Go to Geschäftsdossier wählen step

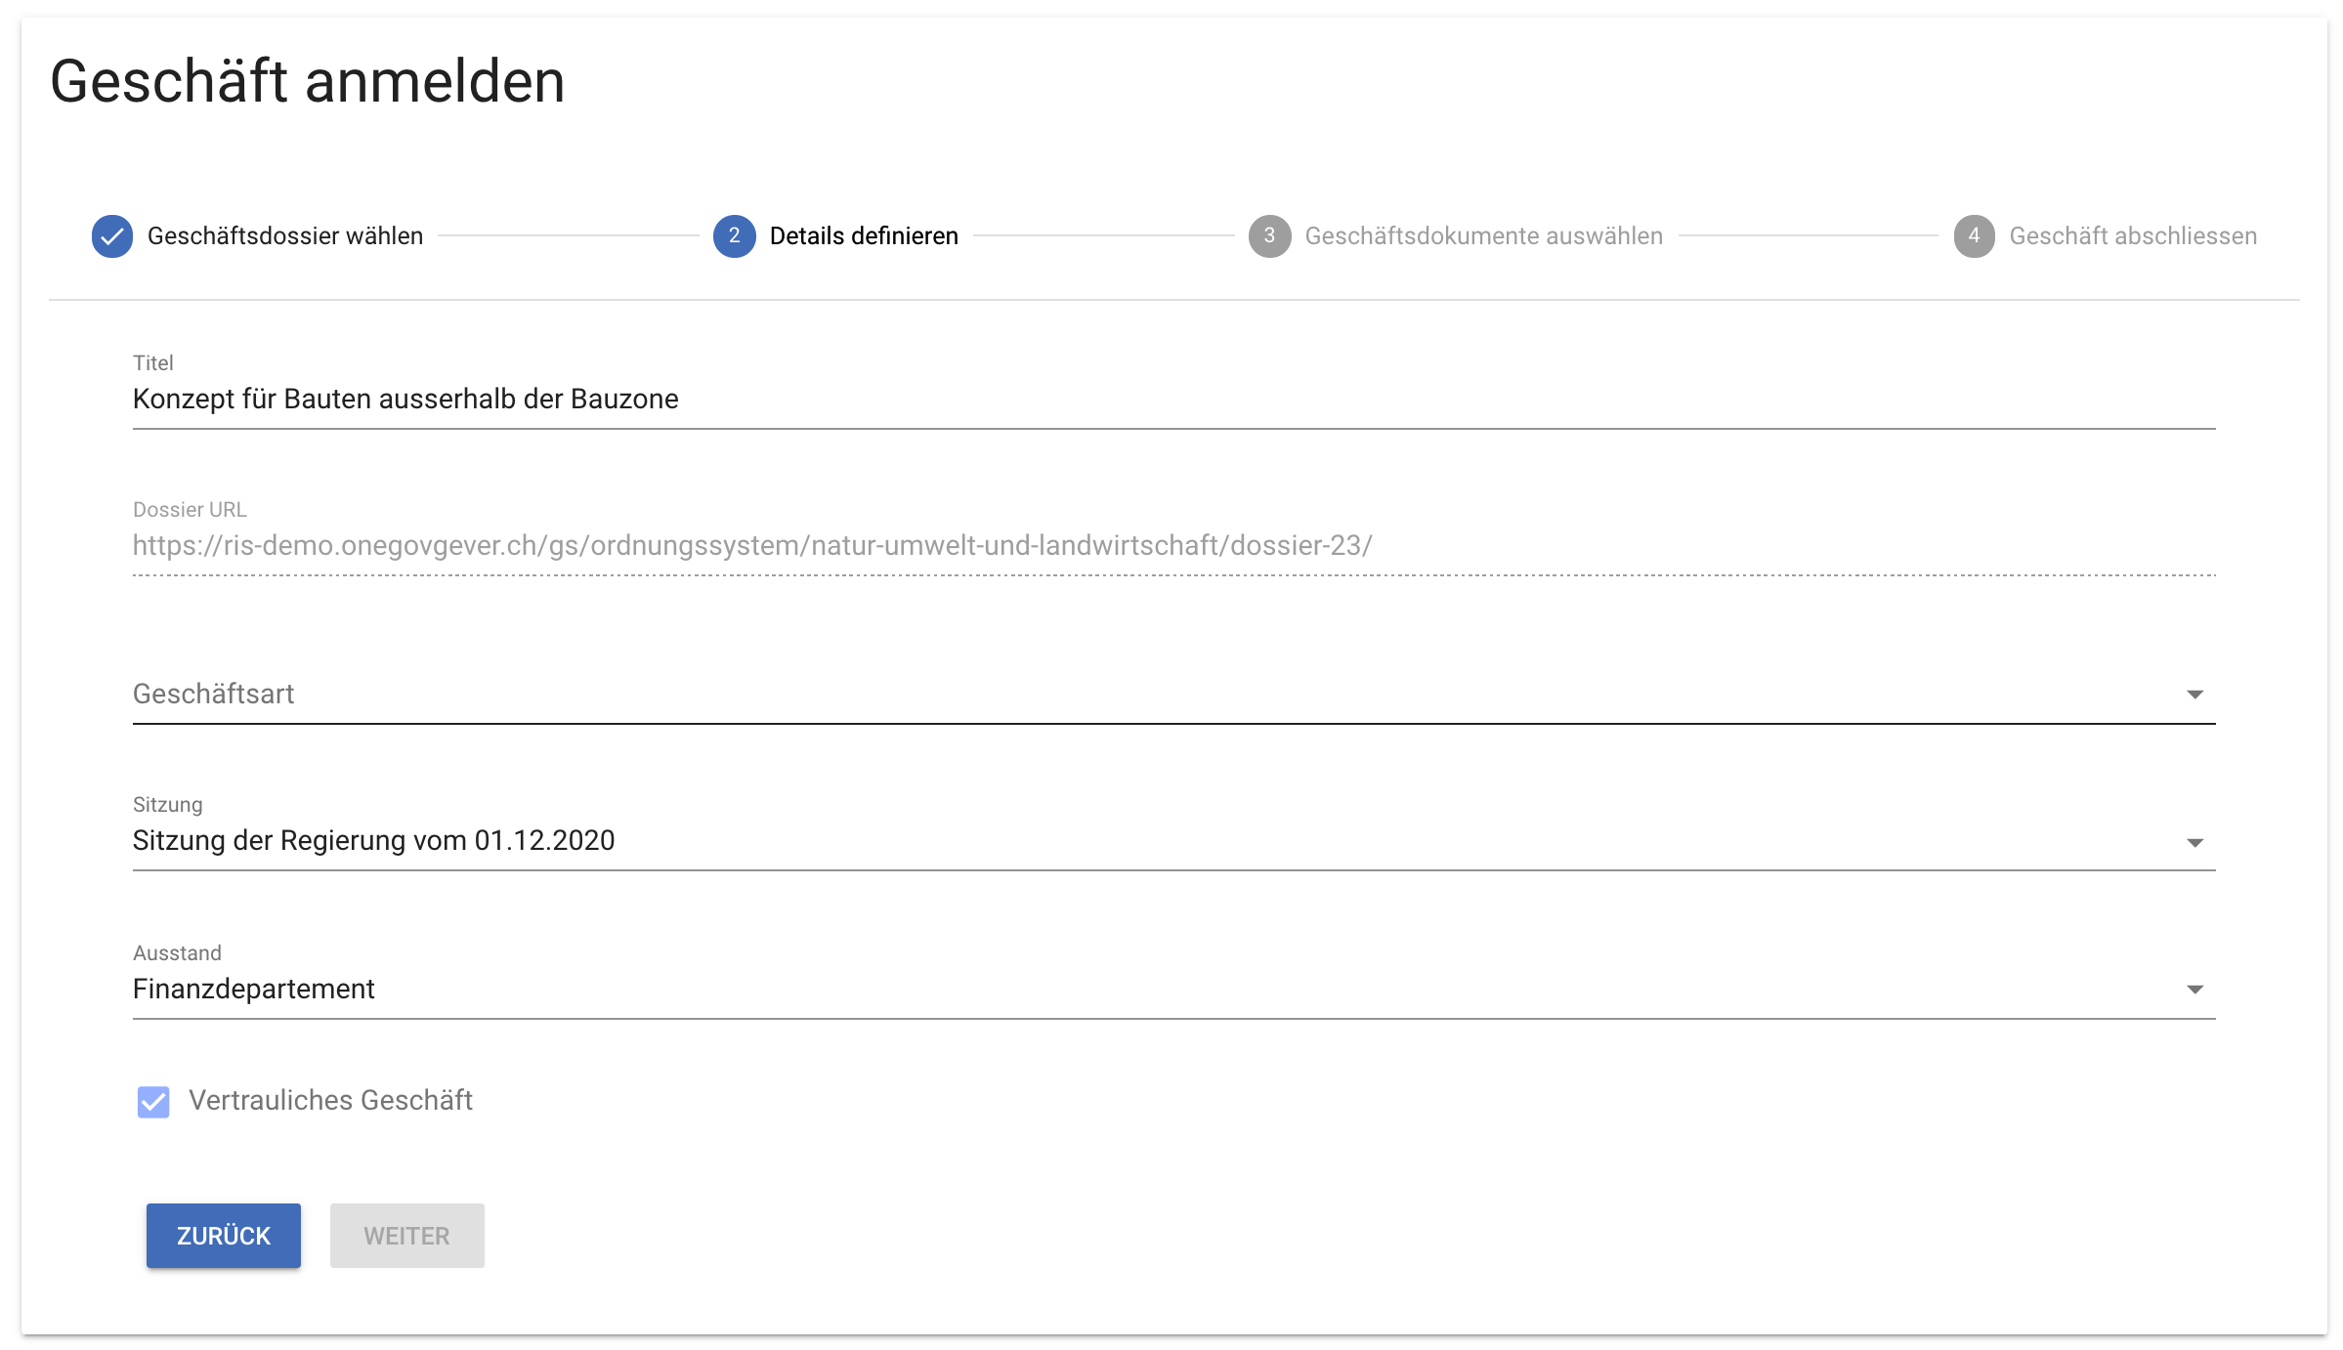(285, 236)
